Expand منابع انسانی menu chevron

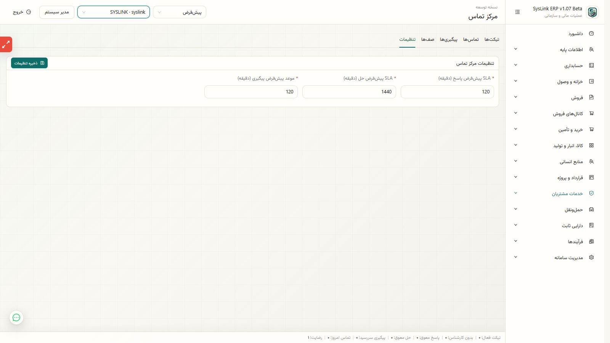(x=515, y=161)
